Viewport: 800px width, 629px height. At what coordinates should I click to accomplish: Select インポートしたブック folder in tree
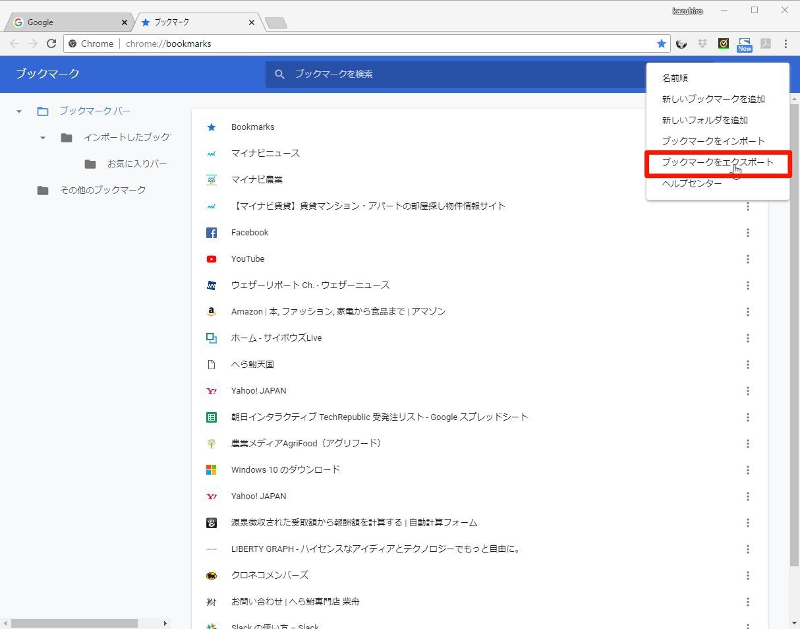coord(127,137)
